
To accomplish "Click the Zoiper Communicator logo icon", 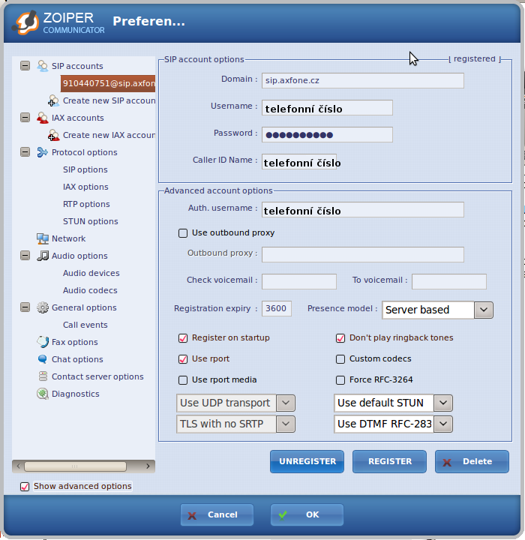I will [25, 22].
